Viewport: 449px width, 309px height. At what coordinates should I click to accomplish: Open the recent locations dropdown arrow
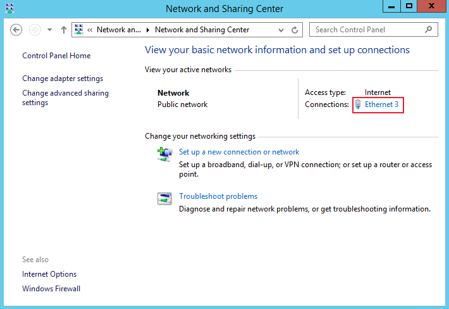49,30
